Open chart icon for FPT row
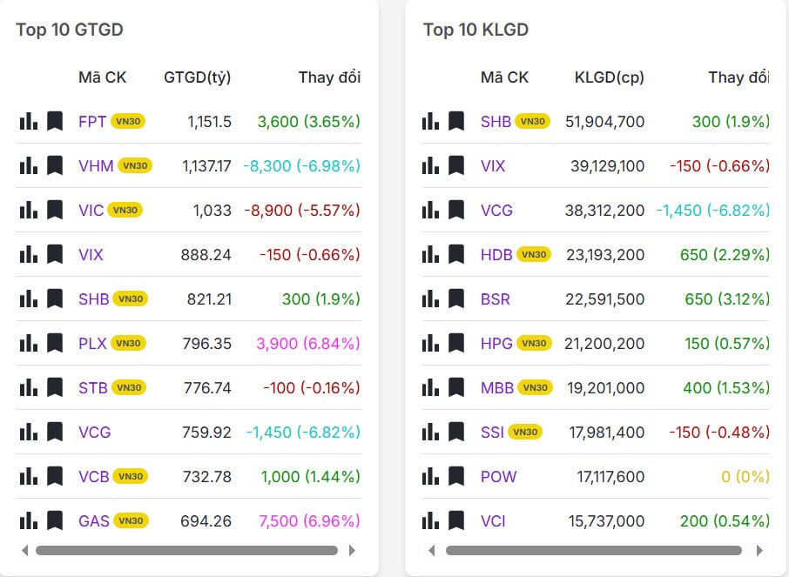789x577 pixels. coord(29,121)
